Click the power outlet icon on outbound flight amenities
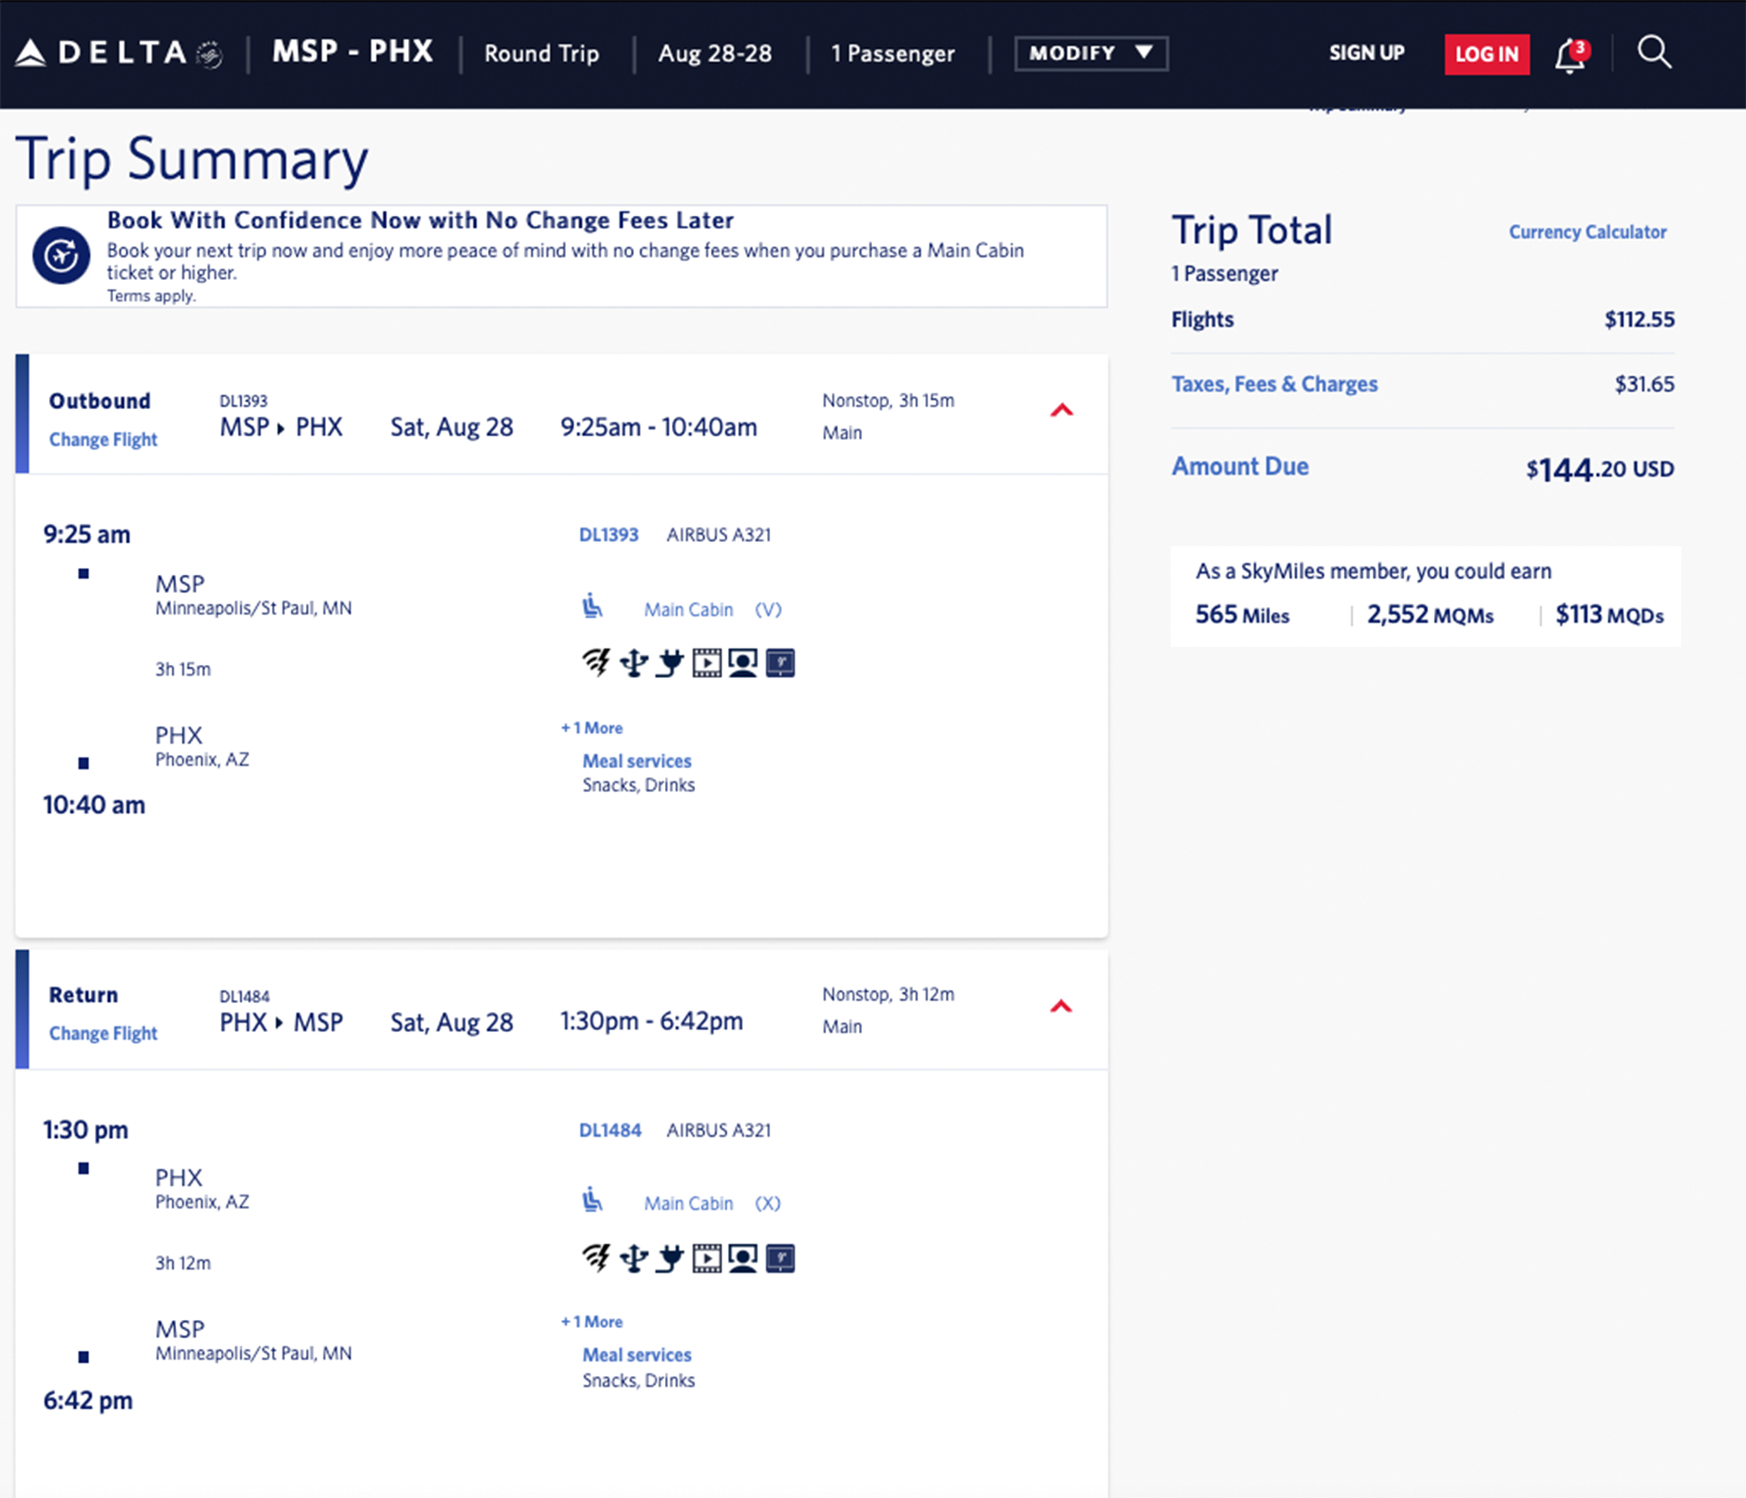 (670, 663)
